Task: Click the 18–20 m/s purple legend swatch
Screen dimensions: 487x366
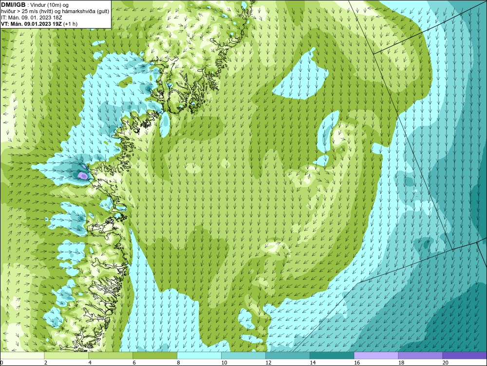Action: click(421, 355)
